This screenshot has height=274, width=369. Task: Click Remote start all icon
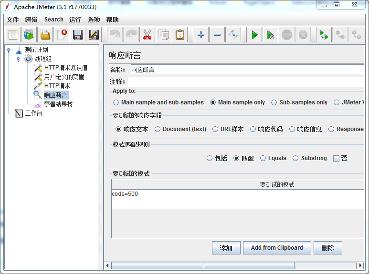pos(324,35)
